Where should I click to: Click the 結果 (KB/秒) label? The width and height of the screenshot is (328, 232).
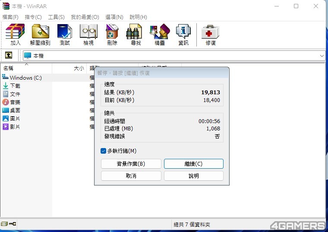pyautogui.click(x=119, y=92)
